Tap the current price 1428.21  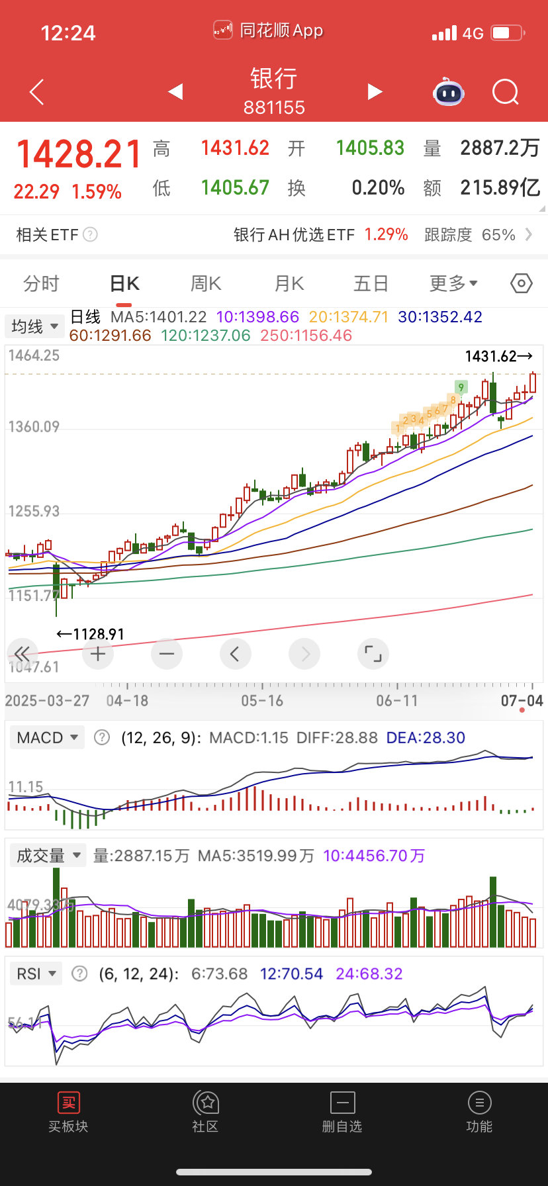[x=79, y=154]
